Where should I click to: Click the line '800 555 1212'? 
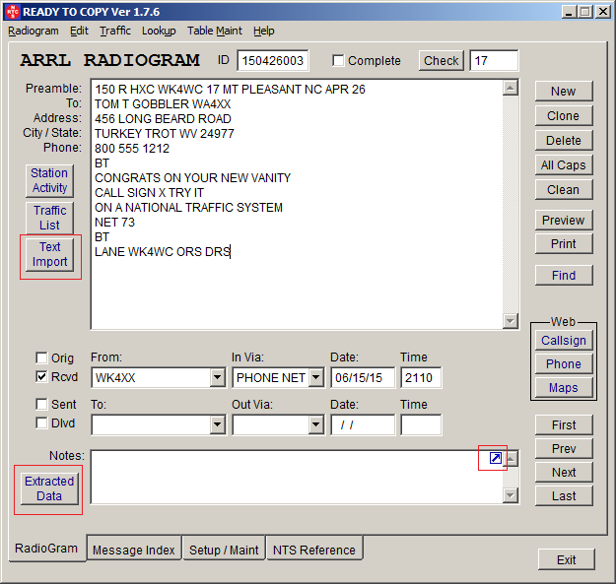132,149
